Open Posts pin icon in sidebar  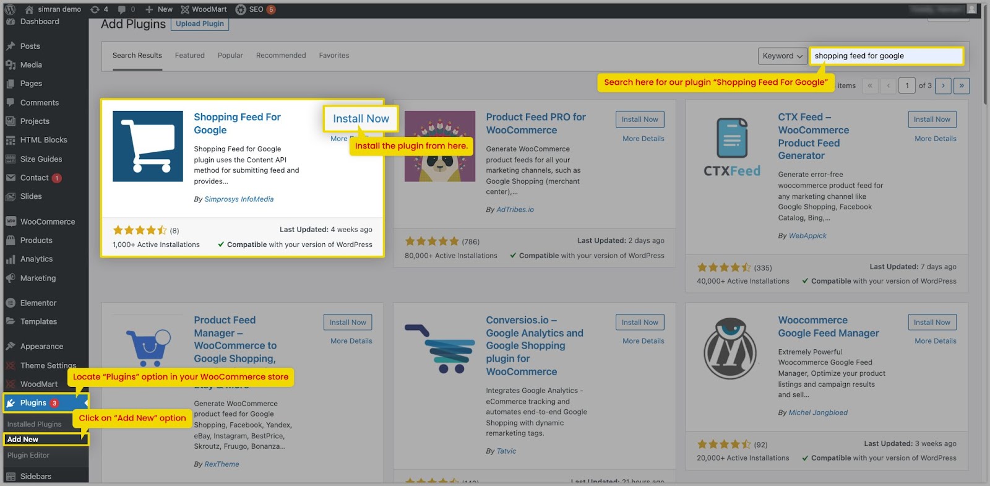(11, 46)
